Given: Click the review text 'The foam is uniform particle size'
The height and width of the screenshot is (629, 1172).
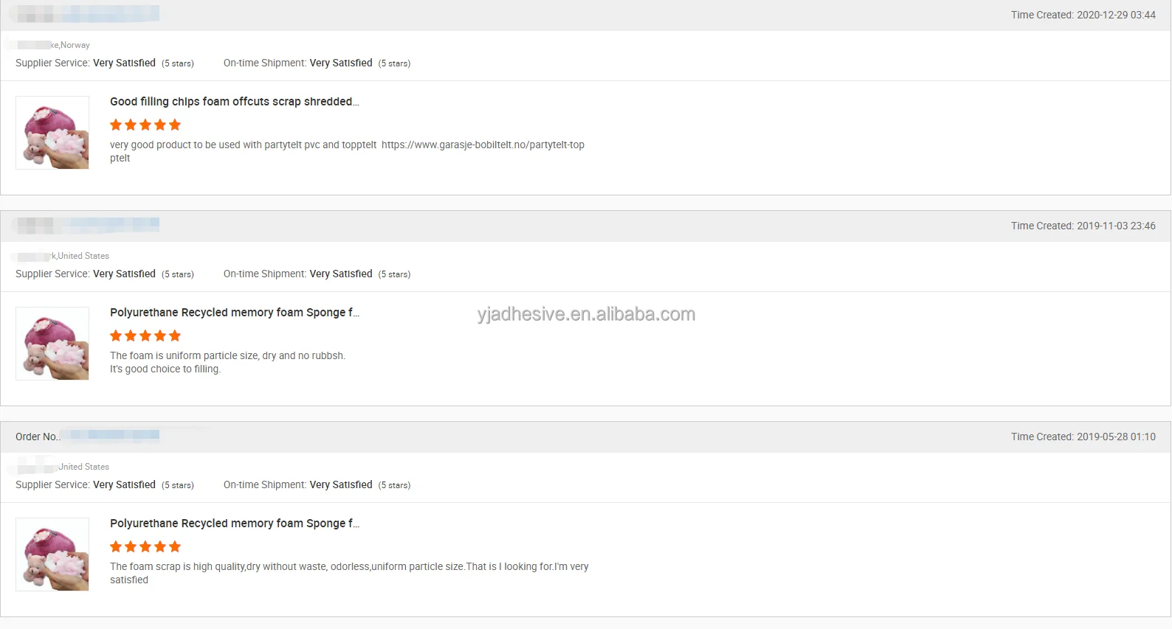Looking at the screenshot, I should 227,356.
